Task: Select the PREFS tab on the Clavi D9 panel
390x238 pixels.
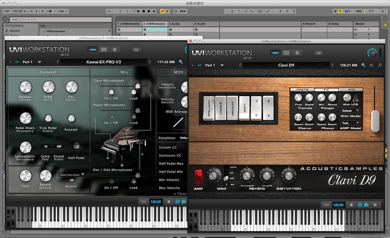Action: [302, 90]
